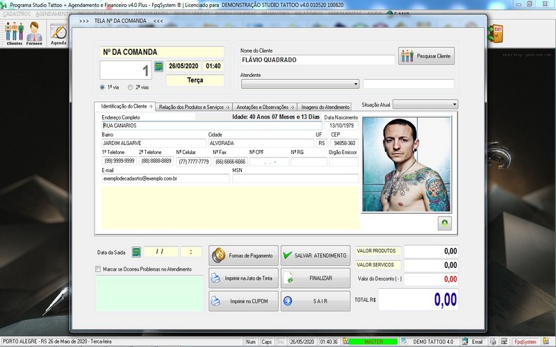Click printer icon in the status bar

(493, 341)
